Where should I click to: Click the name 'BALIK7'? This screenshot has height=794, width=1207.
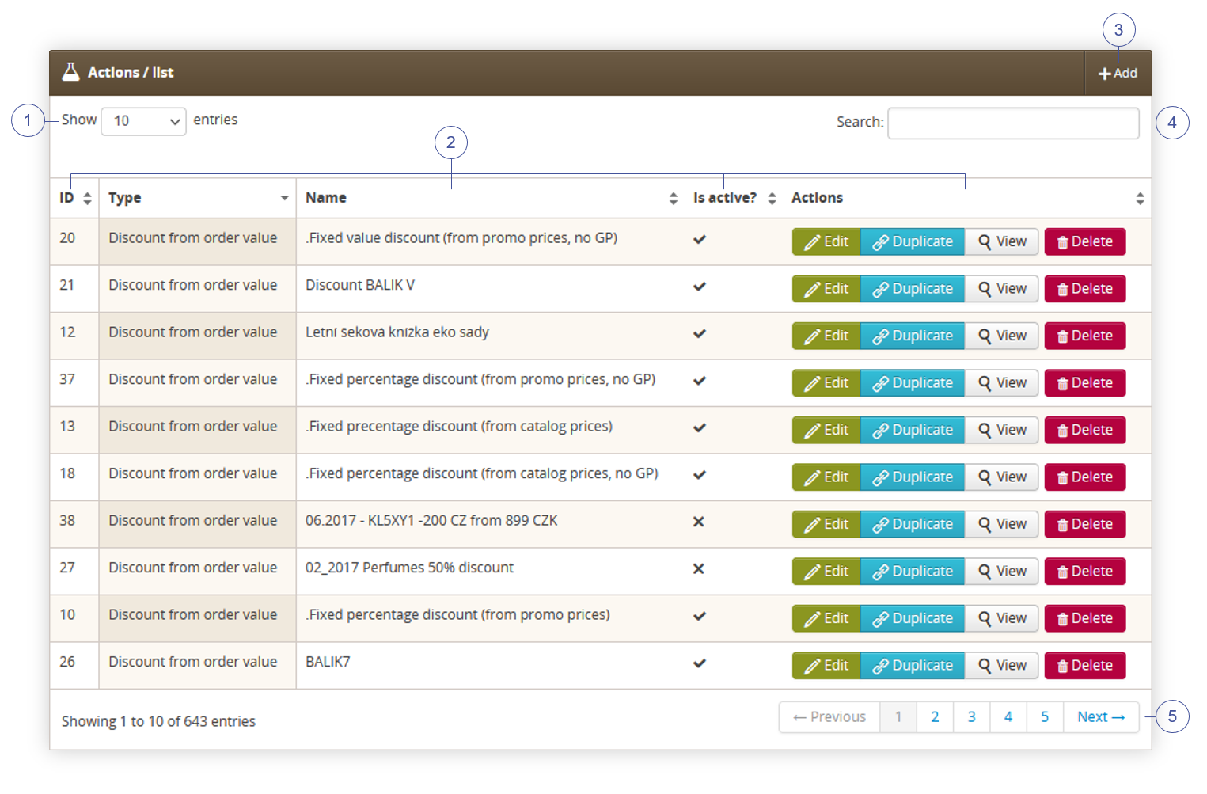pyautogui.click(x=328, y=662)
